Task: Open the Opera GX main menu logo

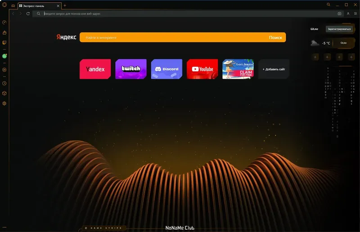Action: (x=4, y=4)
